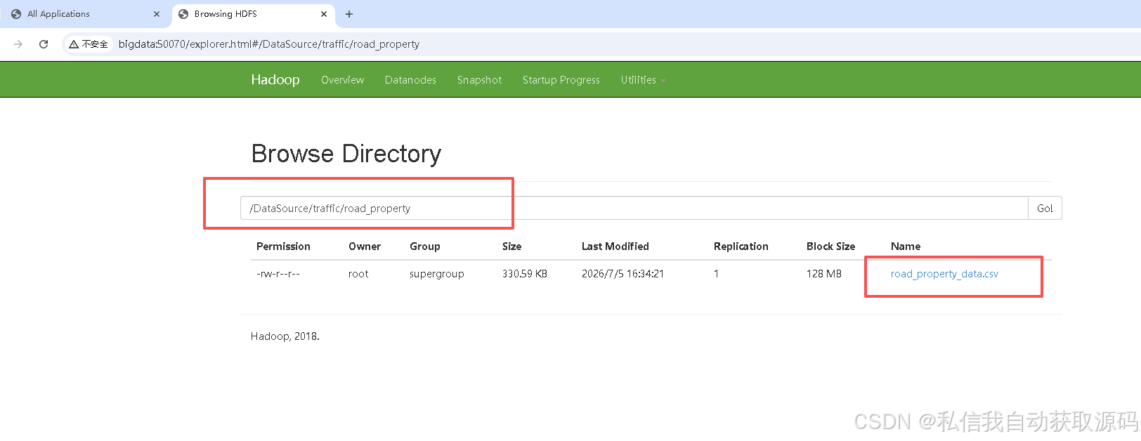The image size is (1141, 441).
Task: Click the 128 MB block size cell
Action: pos(824,274)
